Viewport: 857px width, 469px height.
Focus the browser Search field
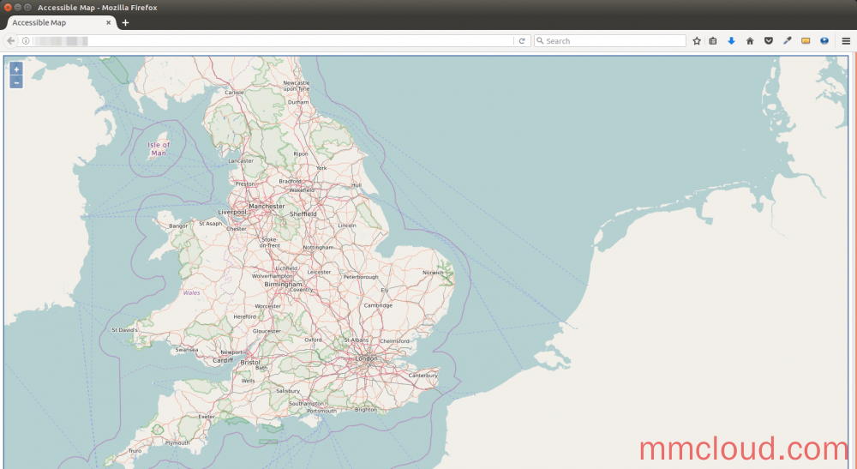click(x=610, y=41)
